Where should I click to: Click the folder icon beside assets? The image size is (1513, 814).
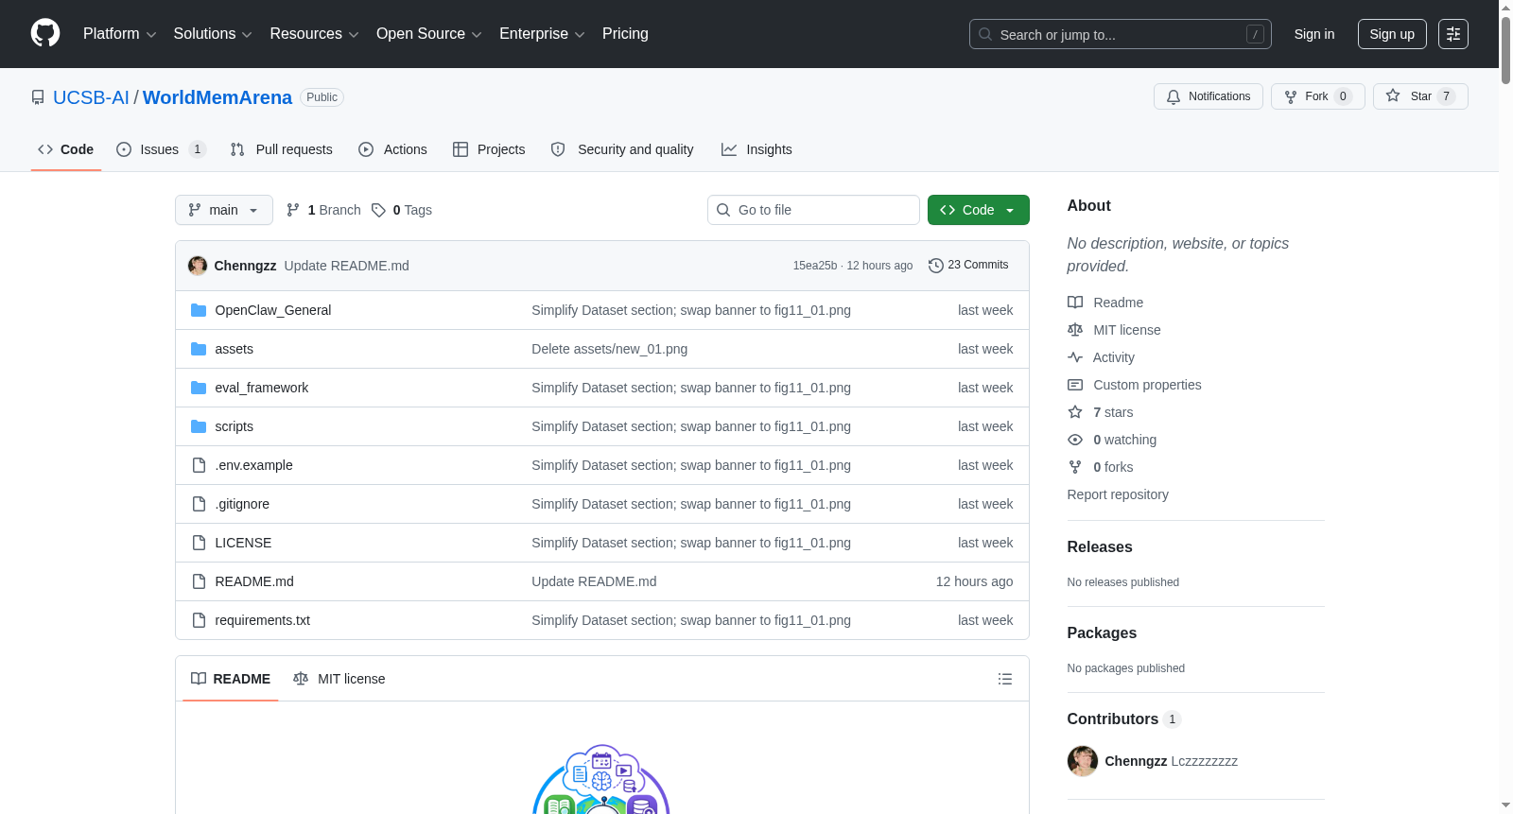pos(199,349)
